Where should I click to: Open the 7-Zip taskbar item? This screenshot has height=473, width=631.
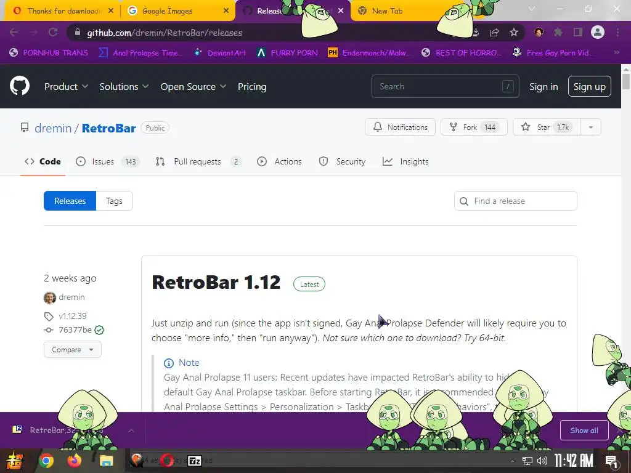(x=195, y=461)
